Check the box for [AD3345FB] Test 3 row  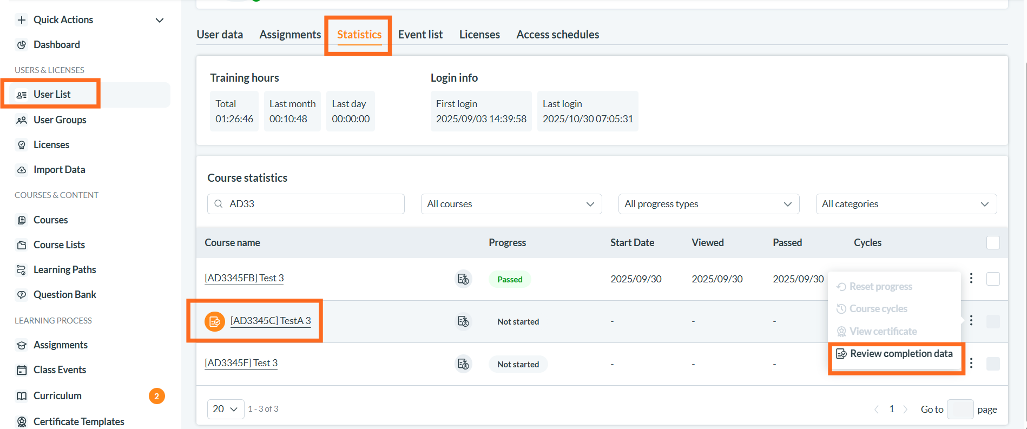993,279
